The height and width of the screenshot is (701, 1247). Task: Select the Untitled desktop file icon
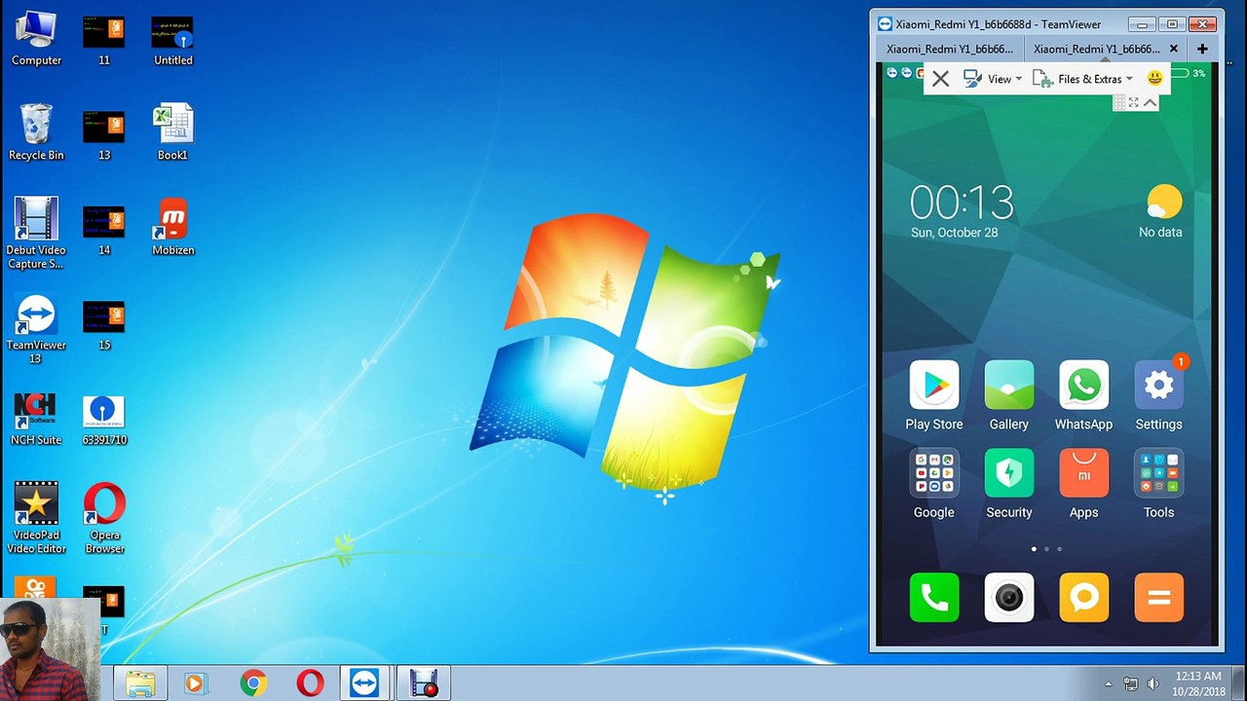(173, 40)
